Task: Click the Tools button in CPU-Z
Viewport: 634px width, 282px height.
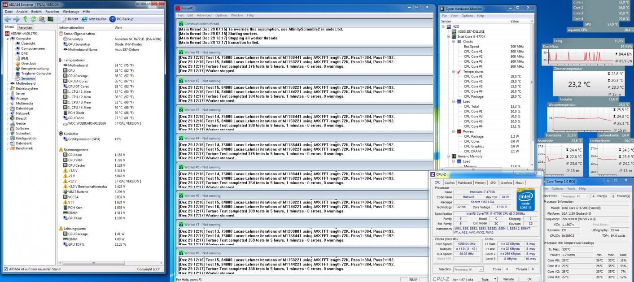Action: point(485,279)
